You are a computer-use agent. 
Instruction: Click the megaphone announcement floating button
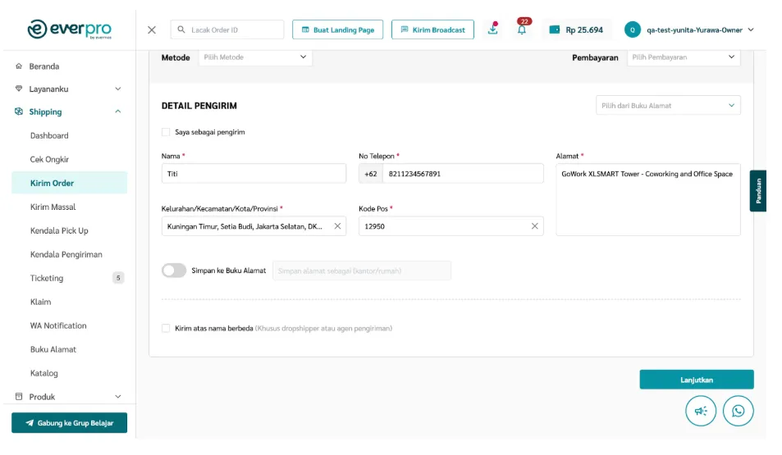(701, 411)
